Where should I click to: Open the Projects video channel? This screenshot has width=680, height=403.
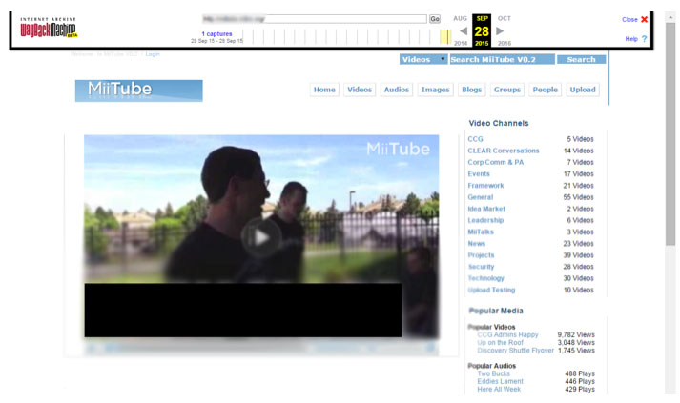tap(481, 255)
